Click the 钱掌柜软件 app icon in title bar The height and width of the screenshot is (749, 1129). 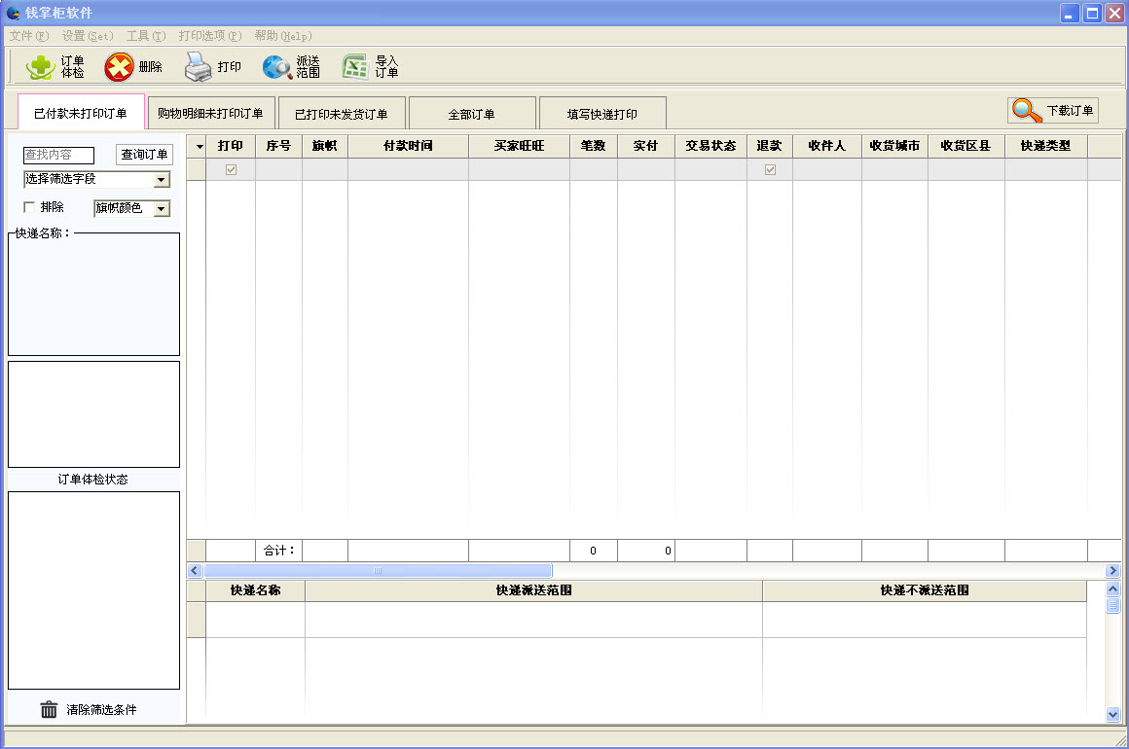coord(13,13)
